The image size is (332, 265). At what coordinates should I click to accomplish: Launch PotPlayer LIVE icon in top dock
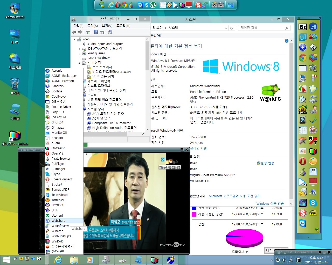coord(176,5)
